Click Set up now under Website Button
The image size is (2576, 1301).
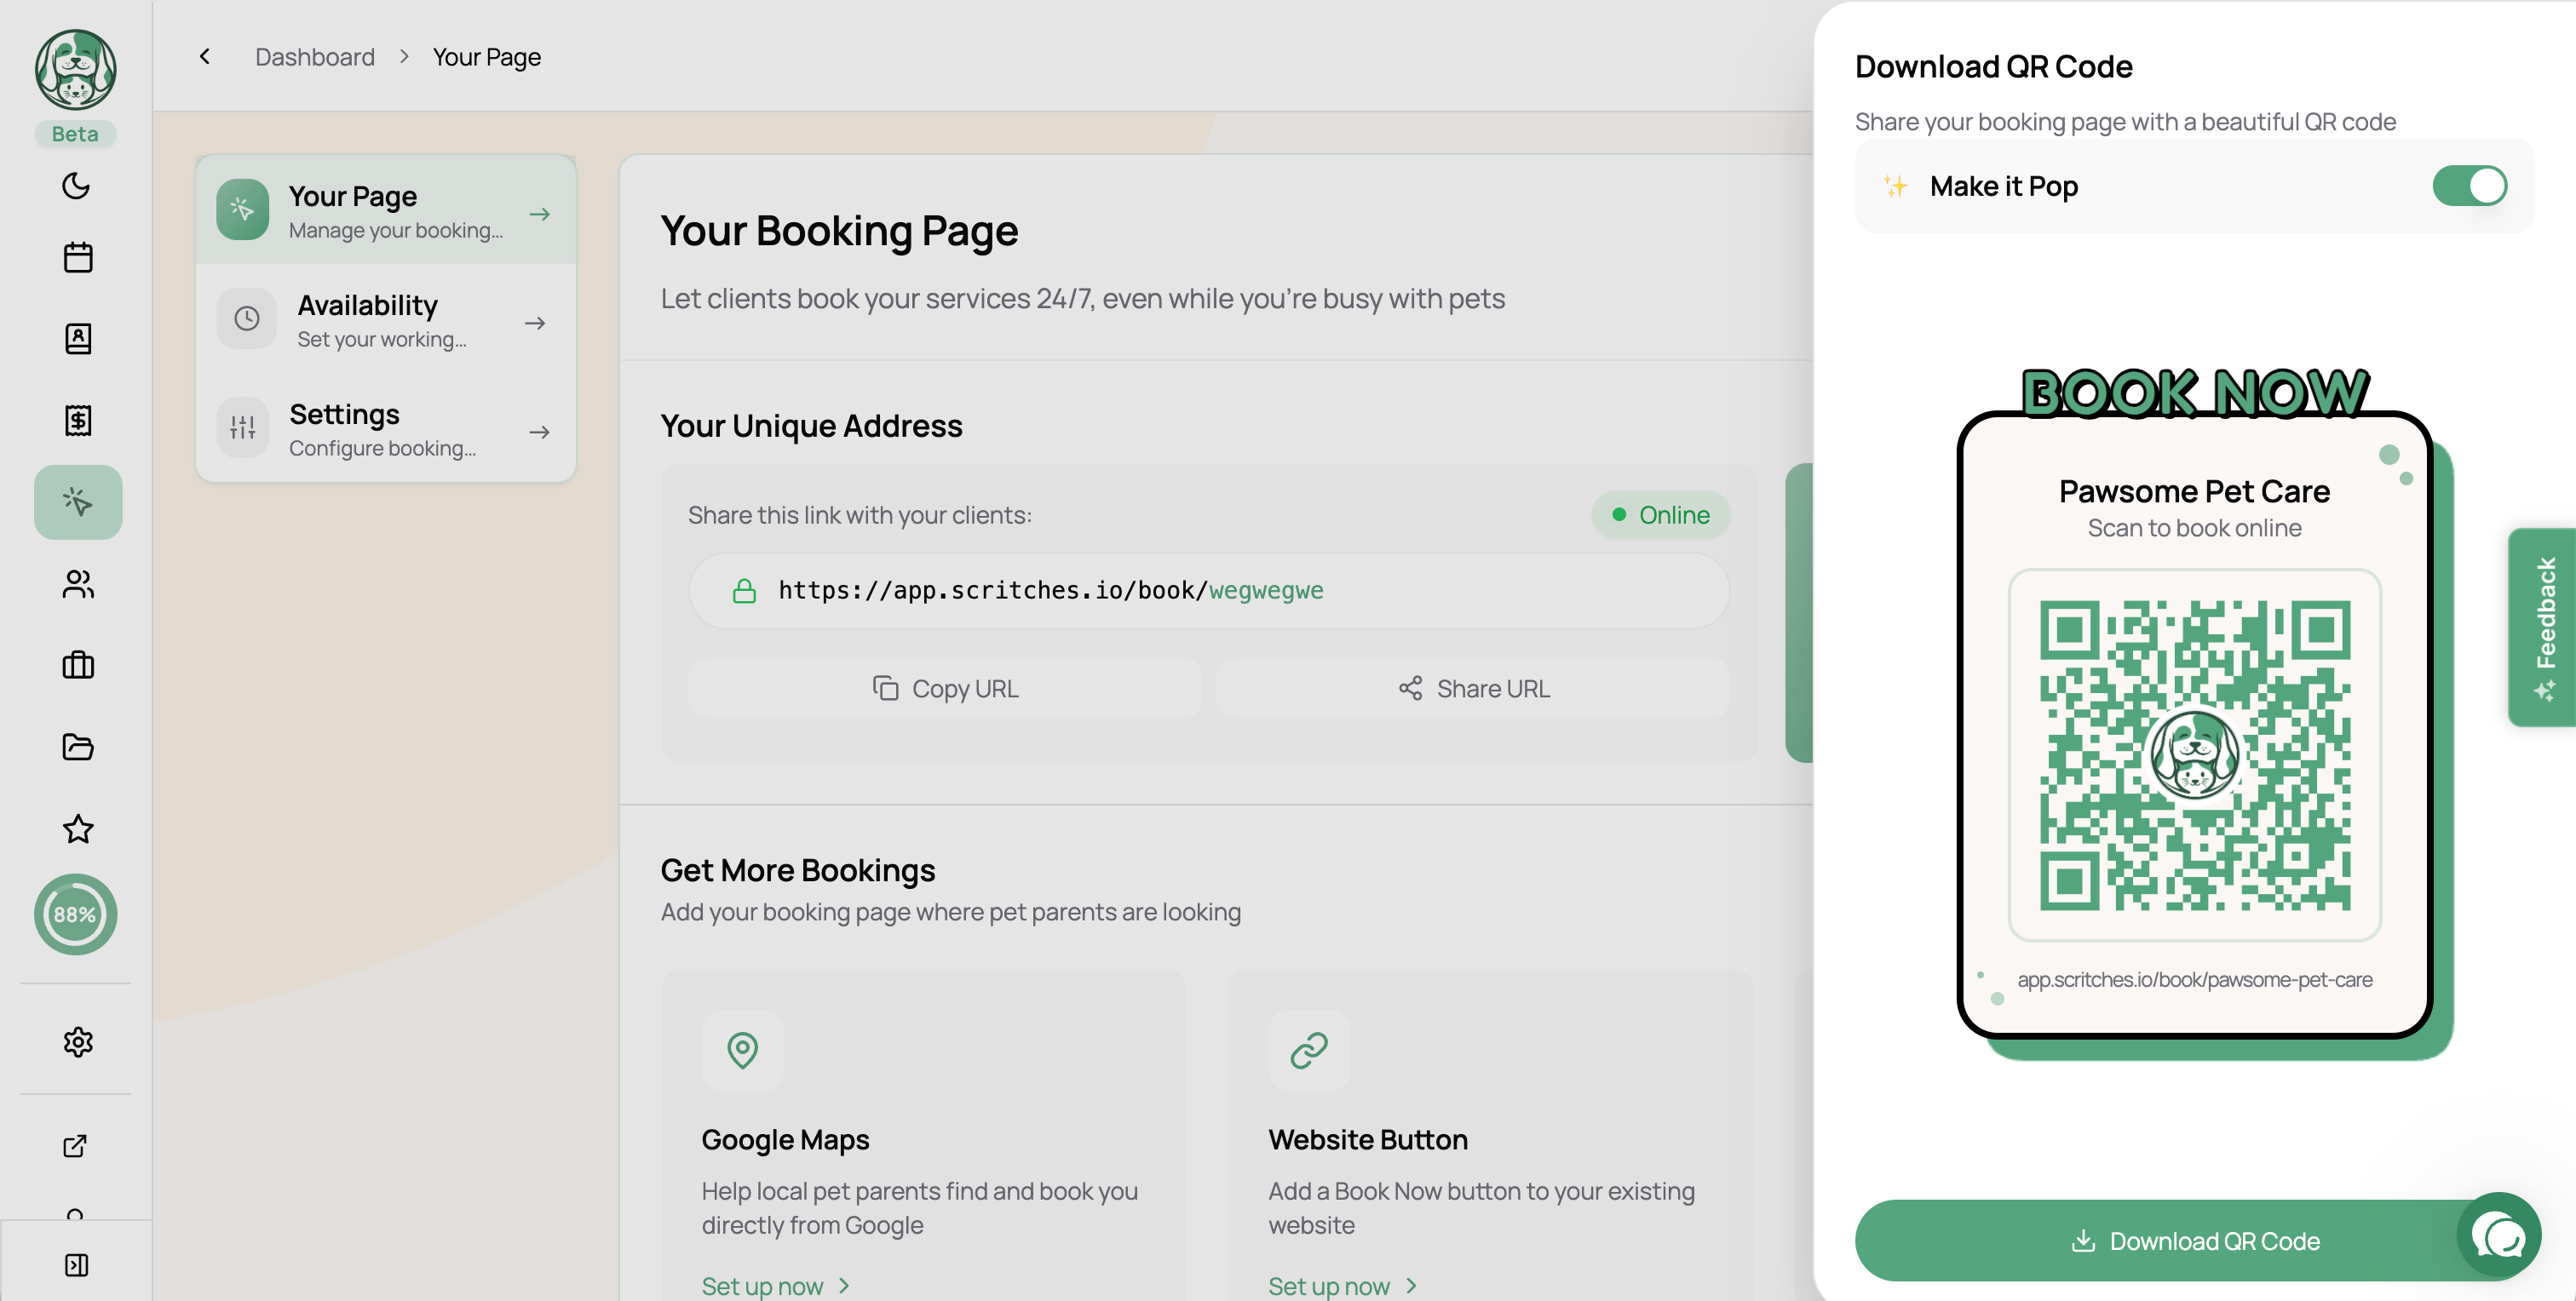pos(1342,1286)
